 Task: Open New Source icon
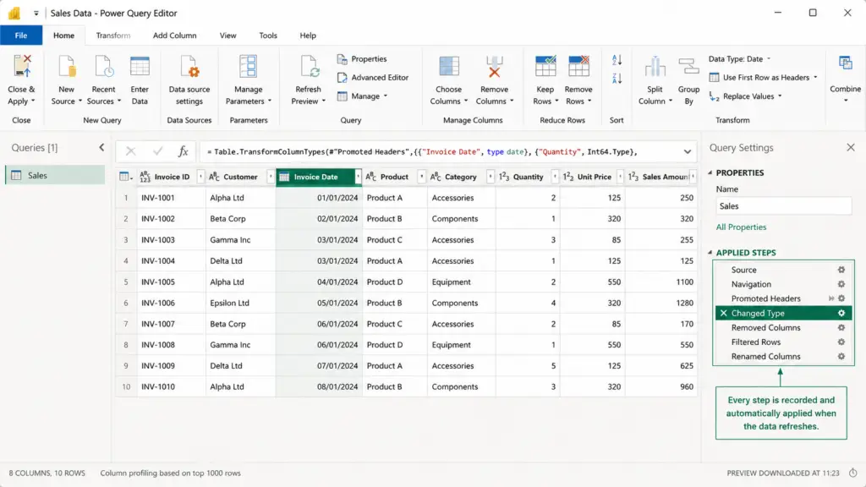pyautogui.click(x=66, y=66)
